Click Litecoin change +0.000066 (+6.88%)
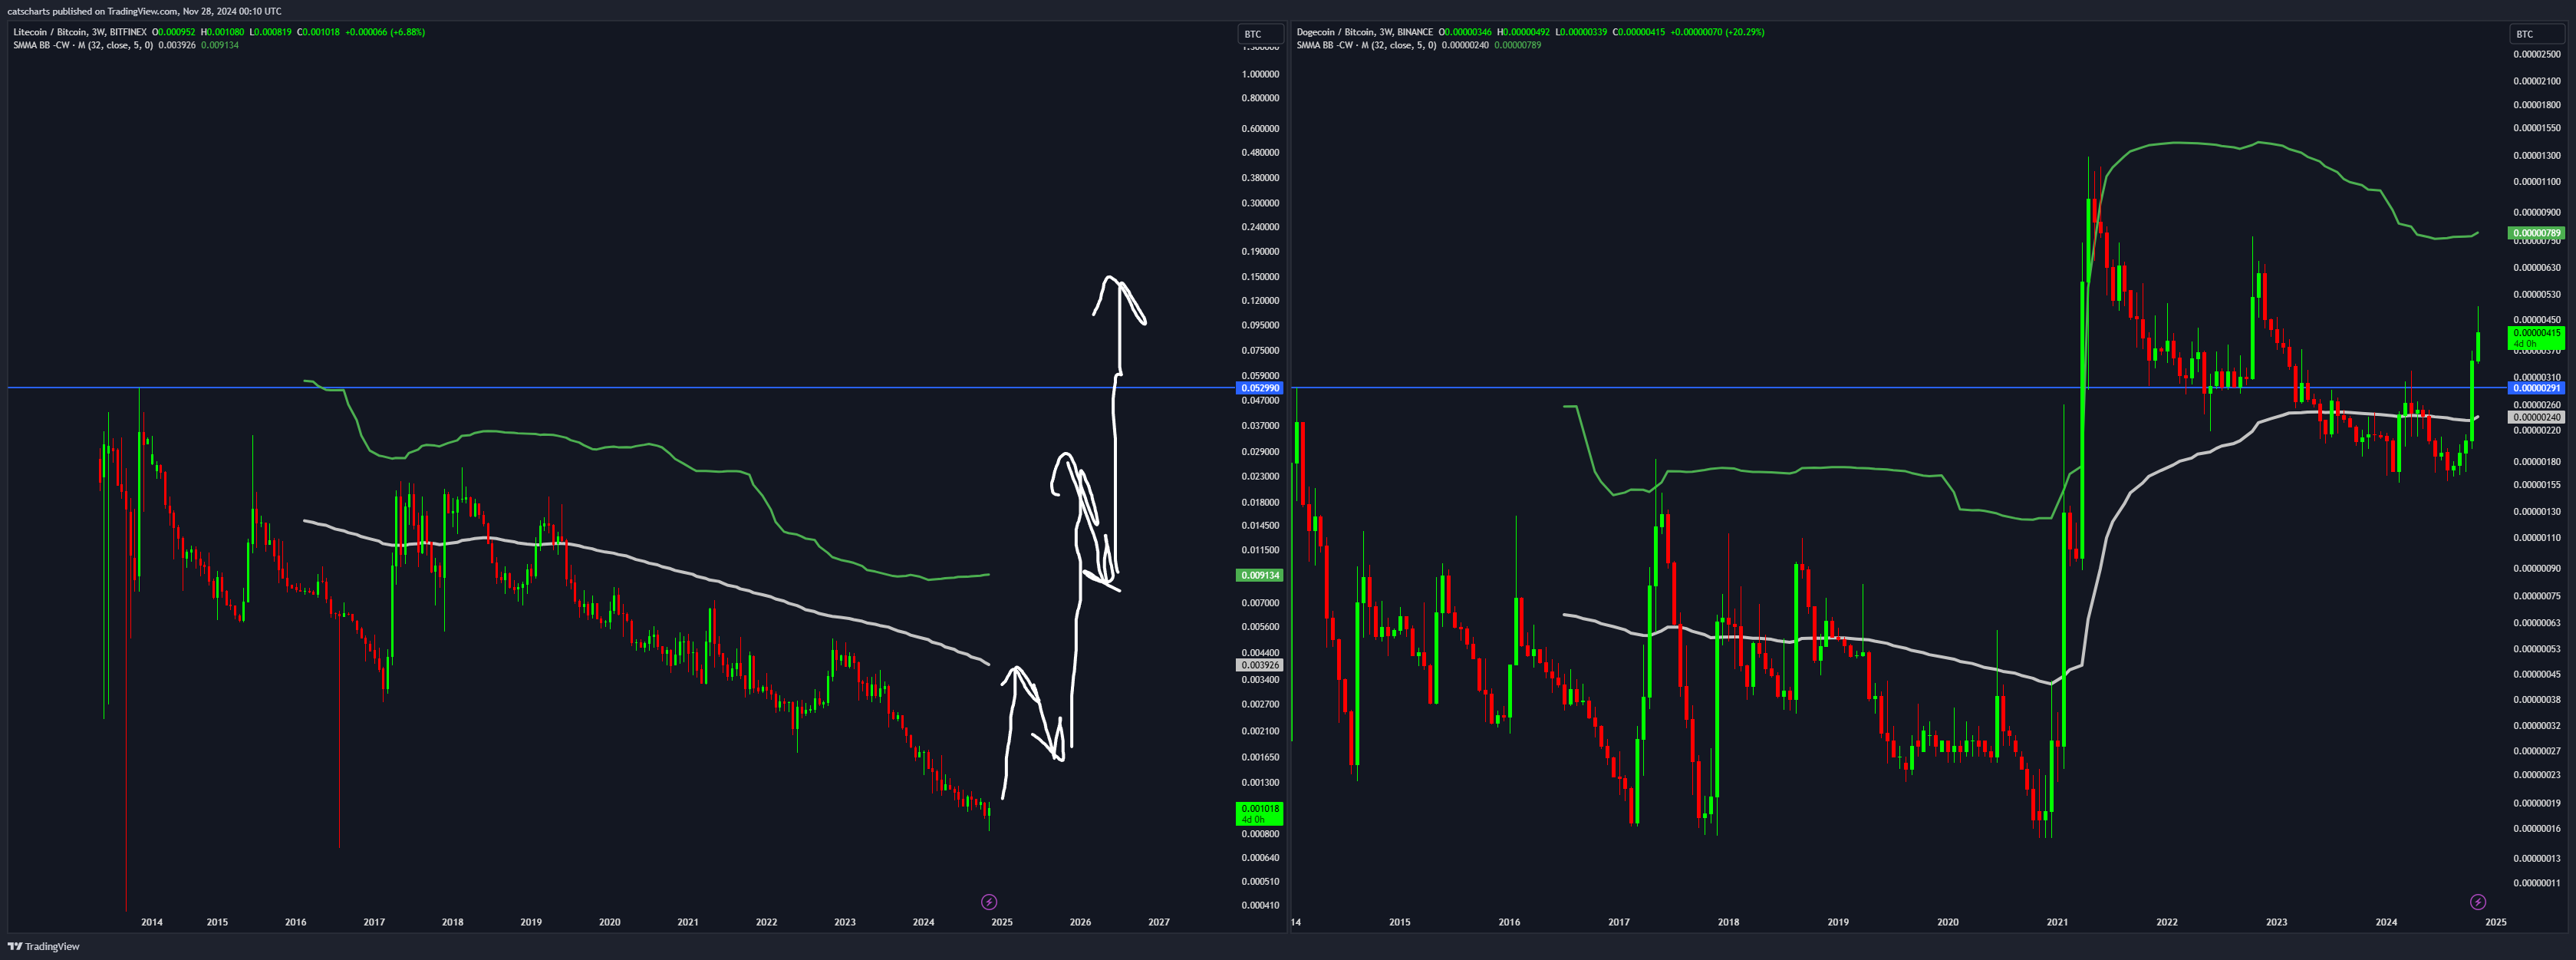This screenshot has width=2576, height=960. [385, 32]
